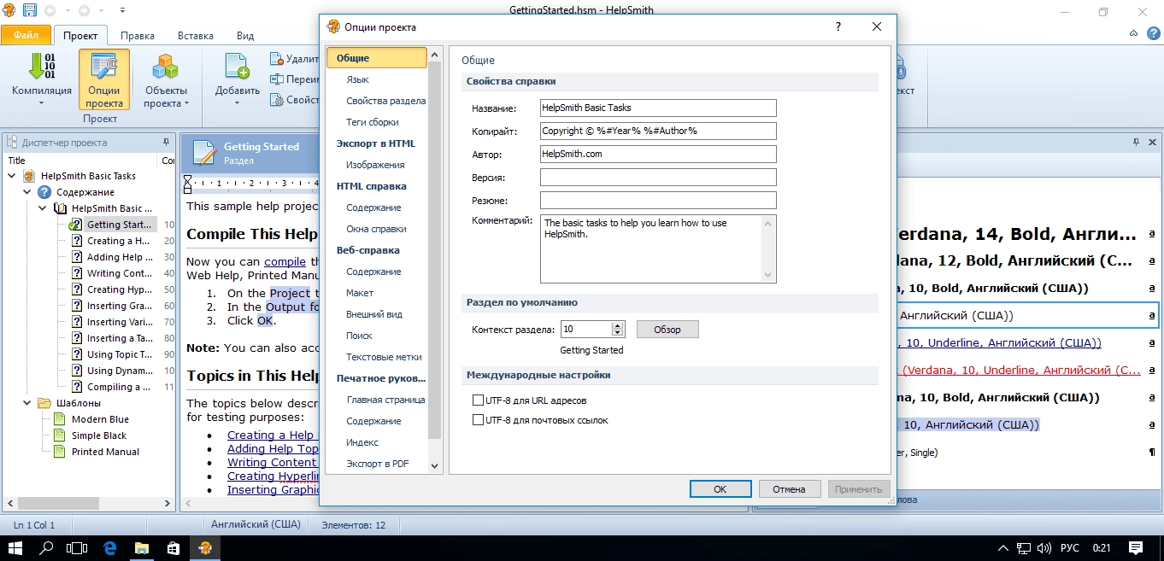
Task: Click the Modern Blue template icon
Action: (x=60, y=419)
